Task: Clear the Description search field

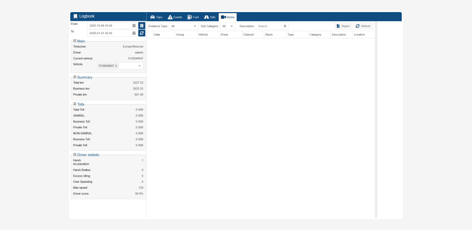Action: (x=285, y=26)
